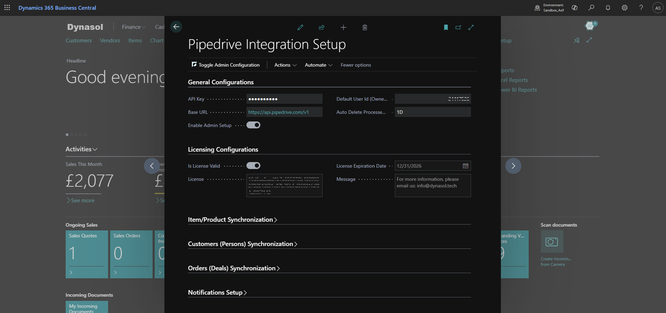Viewport: 666px width, 313px height.
Task: Open the Automate menu
Action: [x=318, y=65]
